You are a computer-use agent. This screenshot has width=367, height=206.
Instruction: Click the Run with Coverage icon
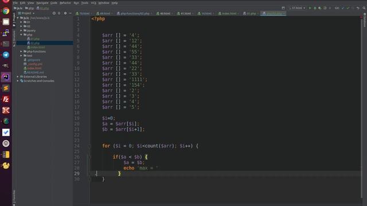(320, 8)
